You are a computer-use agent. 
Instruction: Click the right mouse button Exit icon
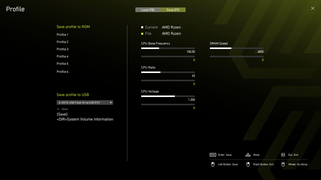248,164
